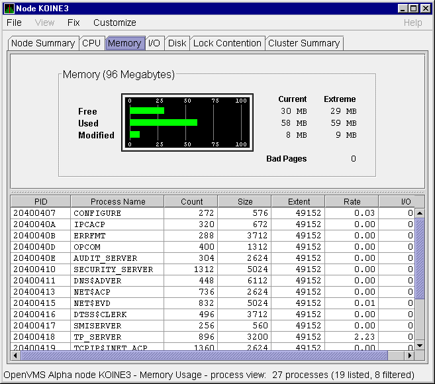This screenshot has width=435, height=384.
Task: Click the Size column header
Action: [245, 201]
